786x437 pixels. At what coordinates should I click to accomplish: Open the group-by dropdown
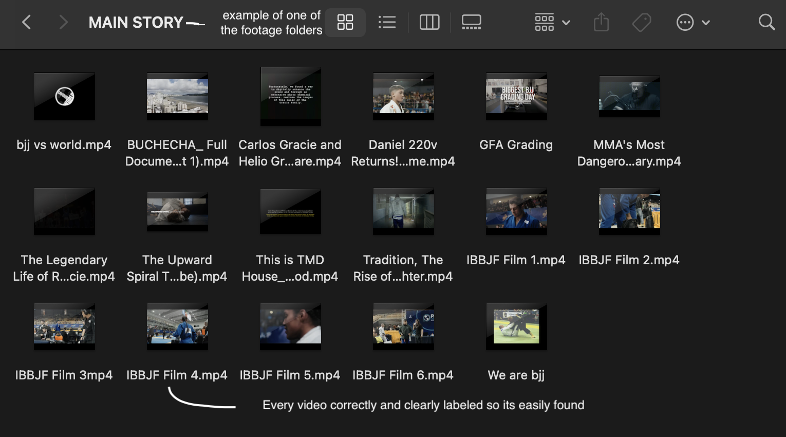tap(552, 22)
